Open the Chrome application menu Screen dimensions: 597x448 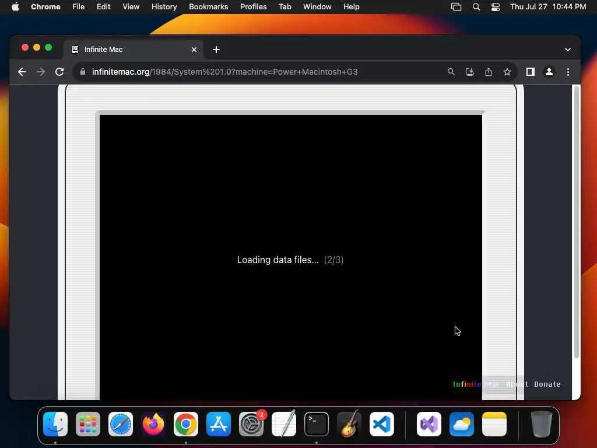[x=45, y=7]
